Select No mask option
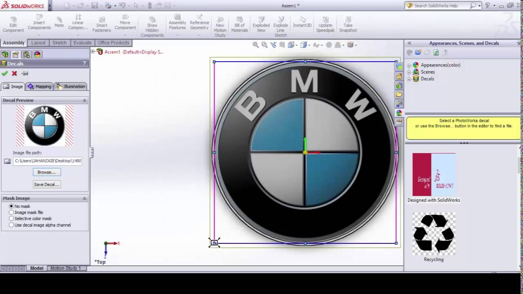 point(11,206)
